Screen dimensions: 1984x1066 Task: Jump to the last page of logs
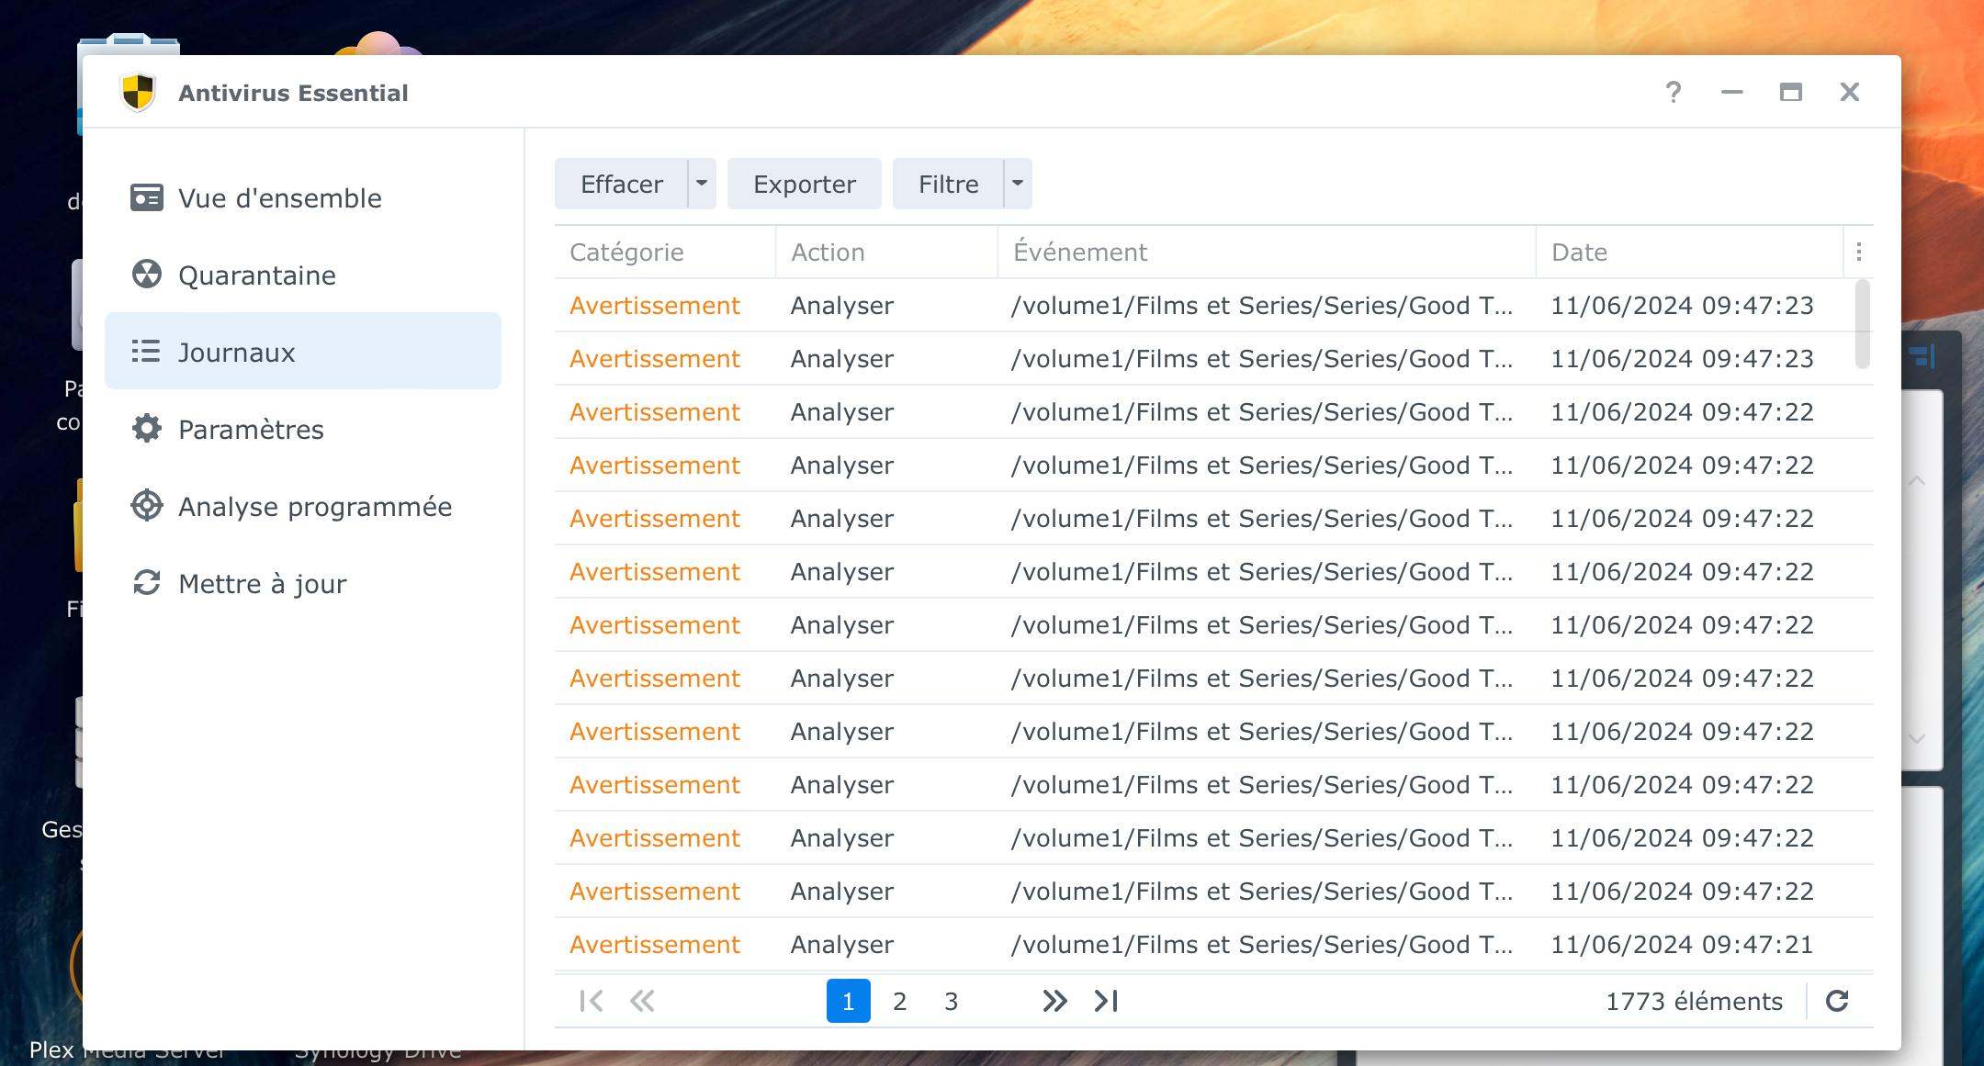(1106, 1001)
